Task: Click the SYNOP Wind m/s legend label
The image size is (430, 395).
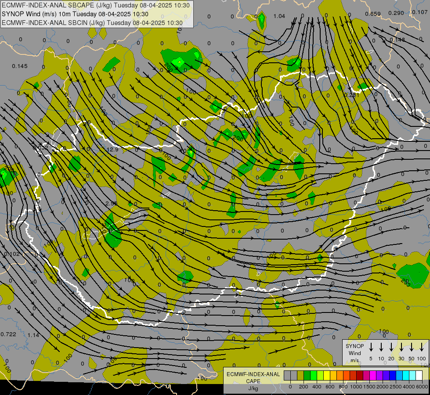Action: coord(354,353)
